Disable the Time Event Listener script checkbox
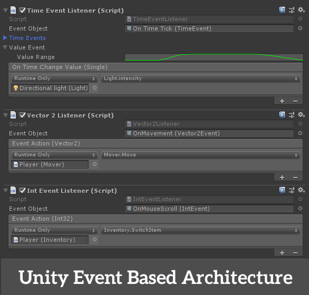Screen dimensions: 309x295 tap(22, 10)
